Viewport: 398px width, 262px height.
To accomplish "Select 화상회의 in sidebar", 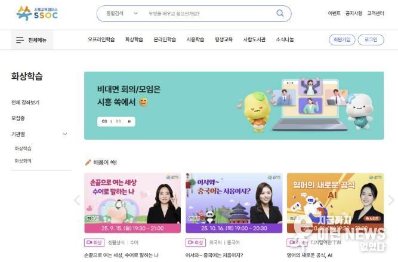I will click(x=23, y=161).
